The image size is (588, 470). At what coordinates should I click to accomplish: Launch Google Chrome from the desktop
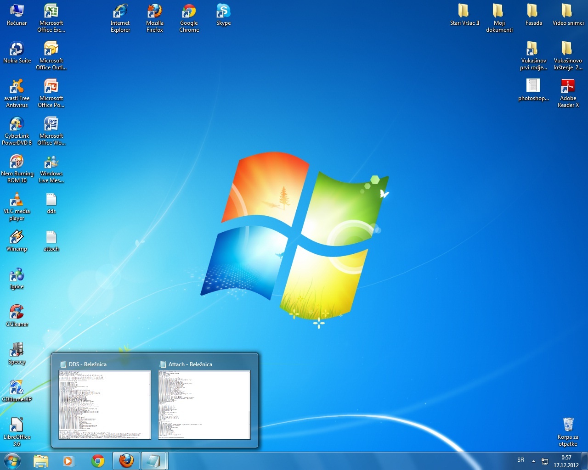189,11
